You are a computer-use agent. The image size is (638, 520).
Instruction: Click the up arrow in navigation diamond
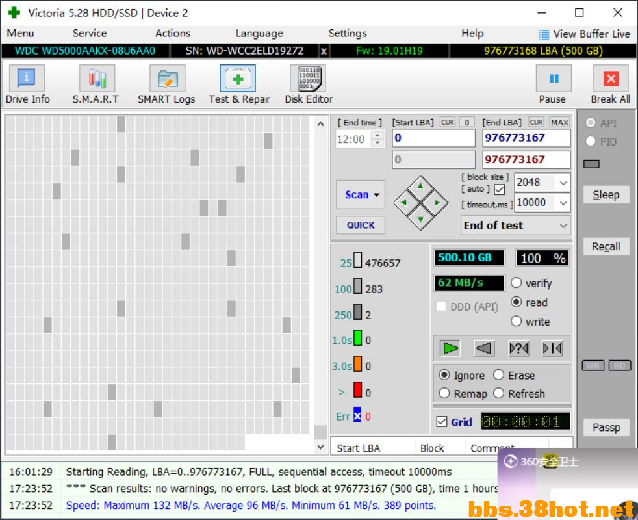pyautogui.click(x=421, y=186)
